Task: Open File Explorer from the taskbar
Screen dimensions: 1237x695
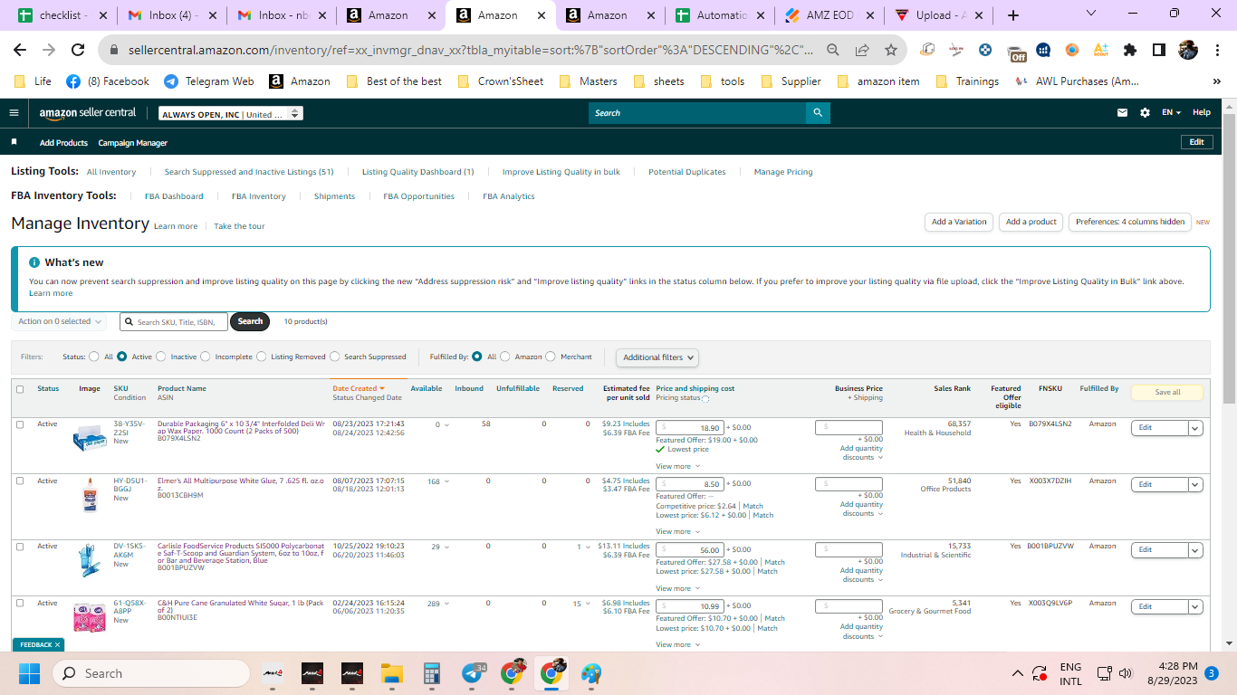Action: [391, 673]
